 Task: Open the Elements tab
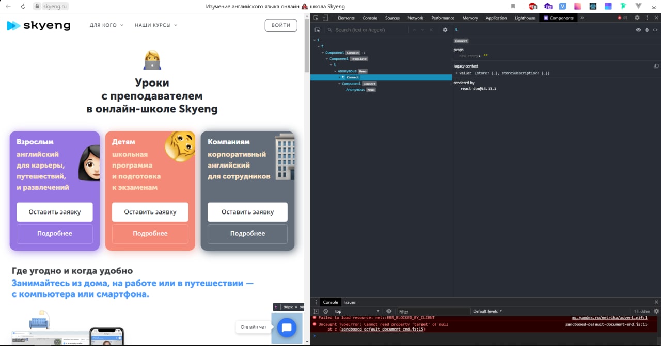[346, 18]
